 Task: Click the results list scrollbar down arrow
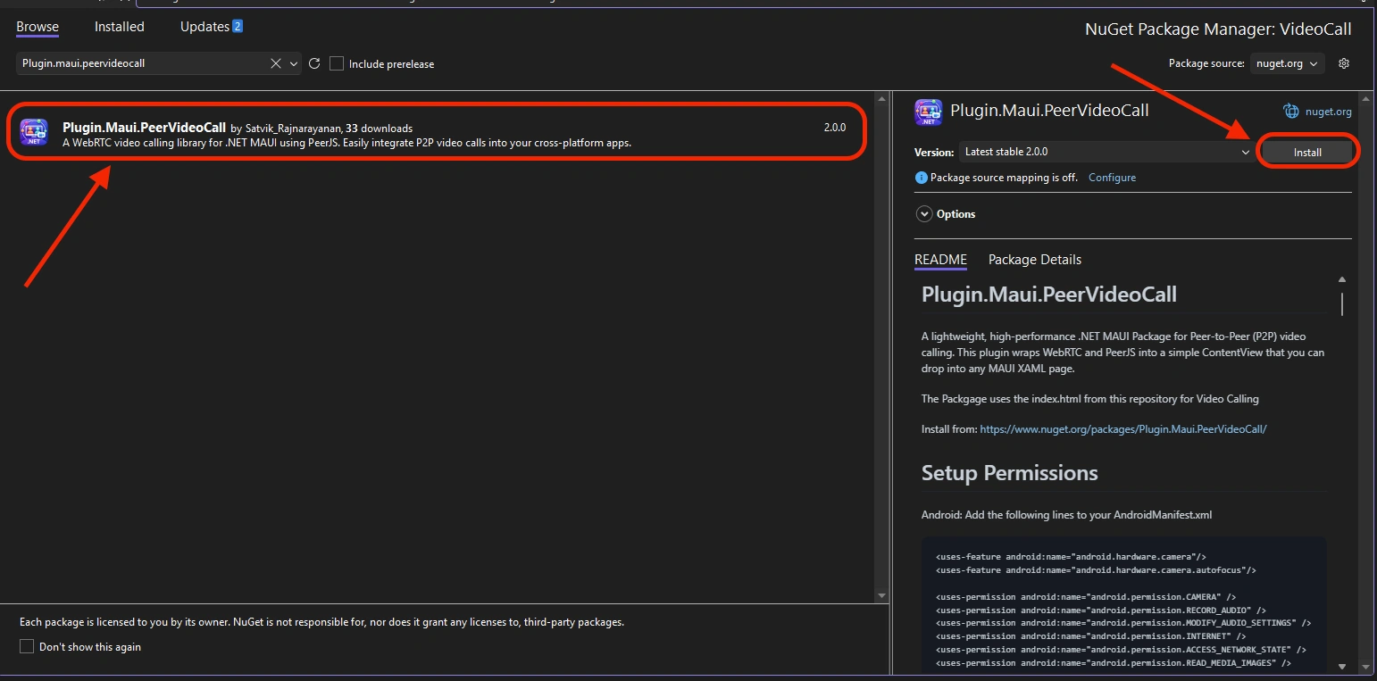tap(881, 594)
